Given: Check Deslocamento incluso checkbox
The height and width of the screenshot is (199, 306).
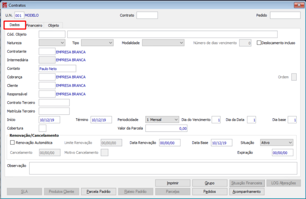Looking at the screenshot, I should coord(259,43).
